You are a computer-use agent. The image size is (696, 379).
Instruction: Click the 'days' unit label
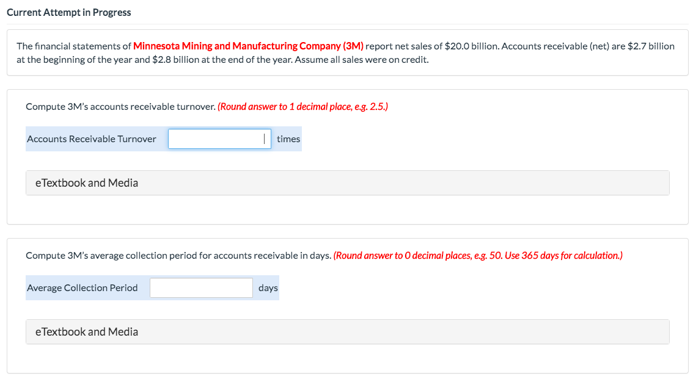pos(268,287)
